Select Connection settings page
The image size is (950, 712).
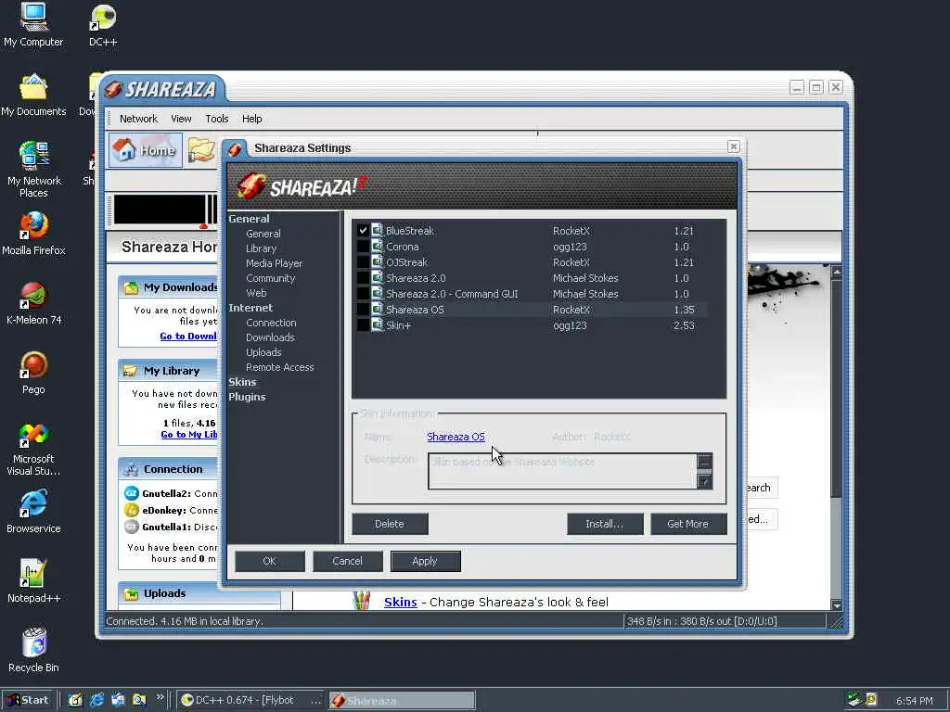(x=271, y=323)
